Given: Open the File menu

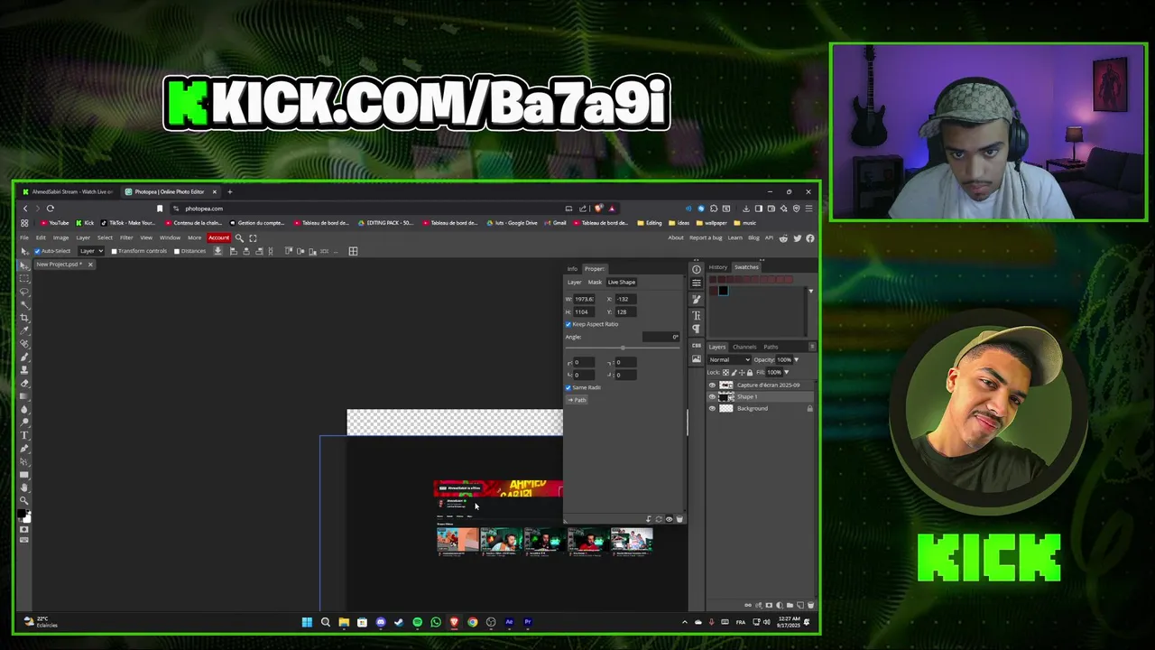Looking at the screenshot, I should point(24,237).
